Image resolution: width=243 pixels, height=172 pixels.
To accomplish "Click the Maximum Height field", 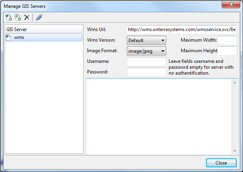I will tap(227, 51).
